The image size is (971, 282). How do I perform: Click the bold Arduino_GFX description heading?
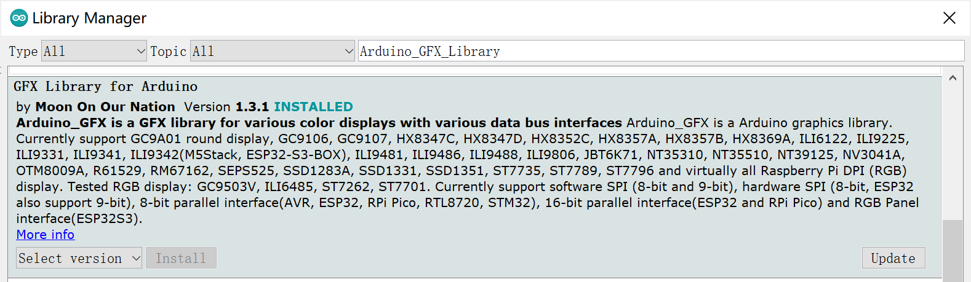point(319,123)
